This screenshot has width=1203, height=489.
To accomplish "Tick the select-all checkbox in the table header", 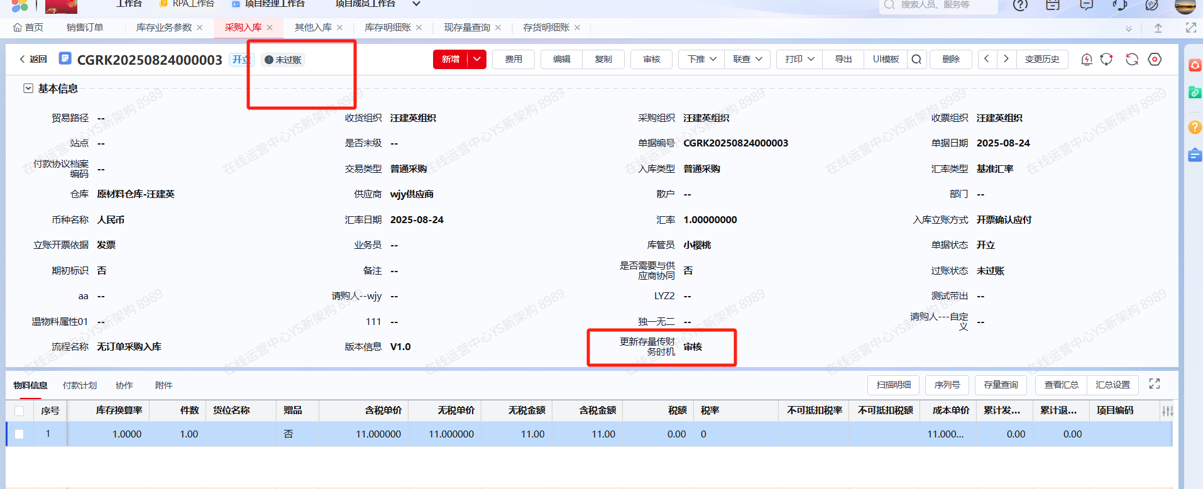I will (x=19, y=411).
